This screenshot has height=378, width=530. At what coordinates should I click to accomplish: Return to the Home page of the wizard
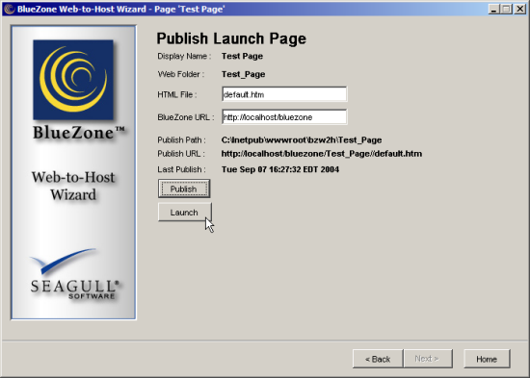tap(487, 359)
